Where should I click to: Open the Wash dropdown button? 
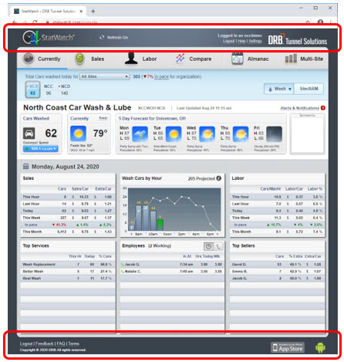point(279,89)
